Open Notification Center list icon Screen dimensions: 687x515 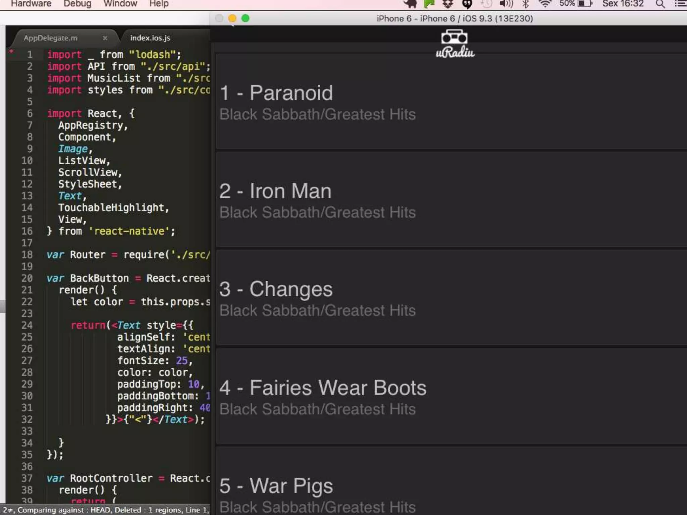[680, 4]
